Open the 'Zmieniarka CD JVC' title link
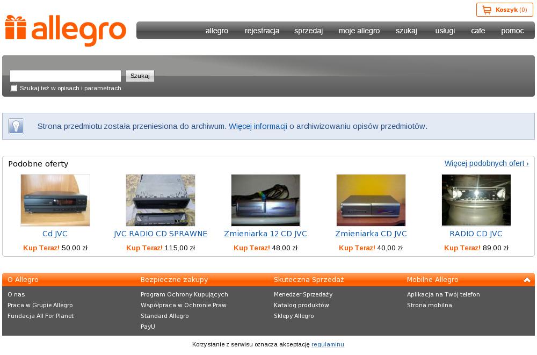Image resolution: width=537 pixels, height=355 pixels. (371, 234)
